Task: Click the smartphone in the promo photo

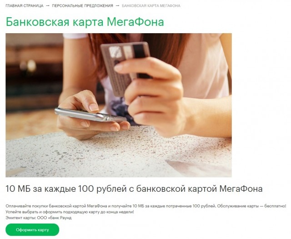Action: tap(90, 115)
